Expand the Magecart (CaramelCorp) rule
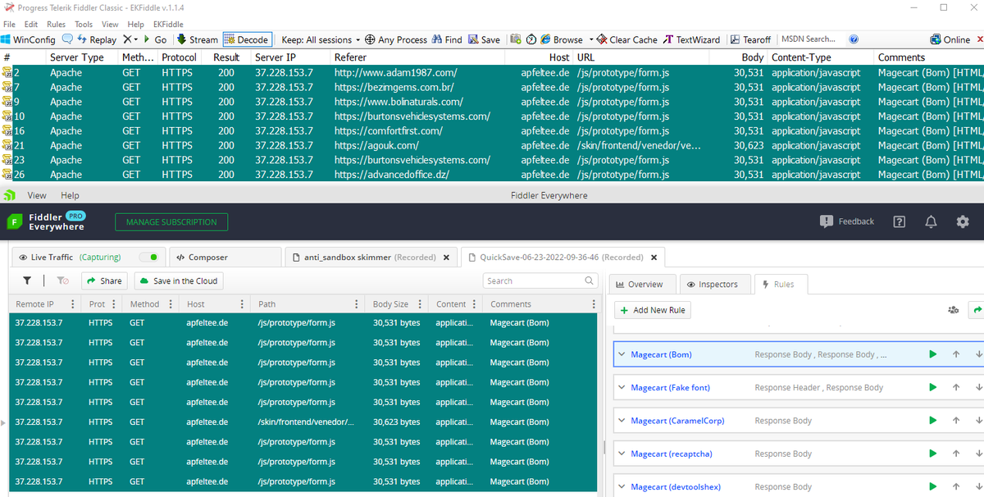Viewport: 984px width, 497px height. 622,421
